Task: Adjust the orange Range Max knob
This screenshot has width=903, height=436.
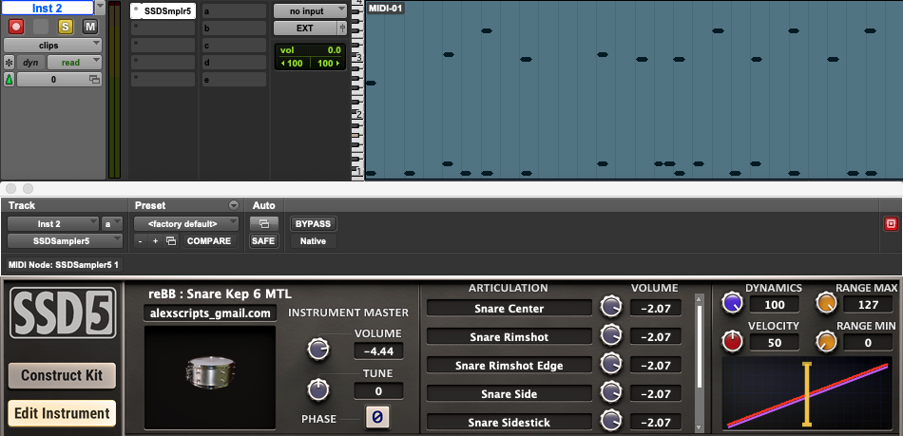Action: [x=826, y=303]
